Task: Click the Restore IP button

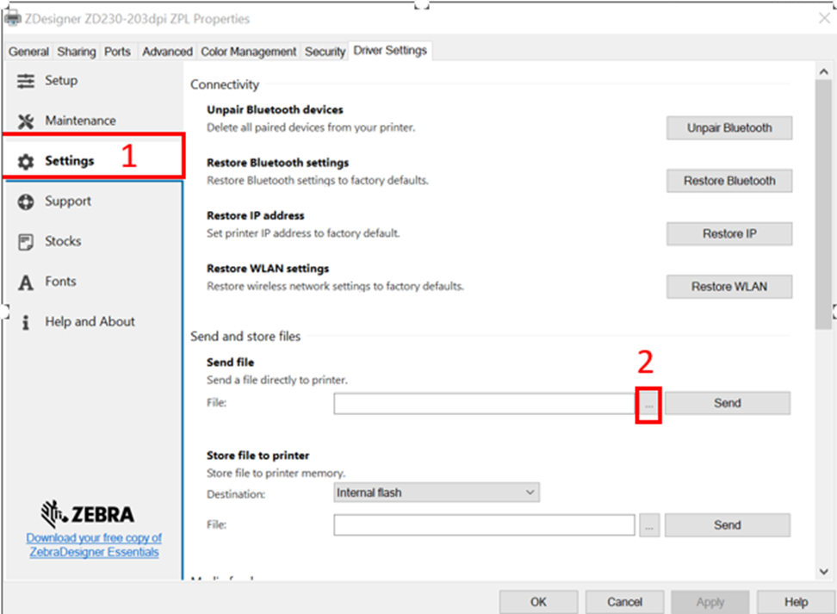Action: tap(728, 234)
